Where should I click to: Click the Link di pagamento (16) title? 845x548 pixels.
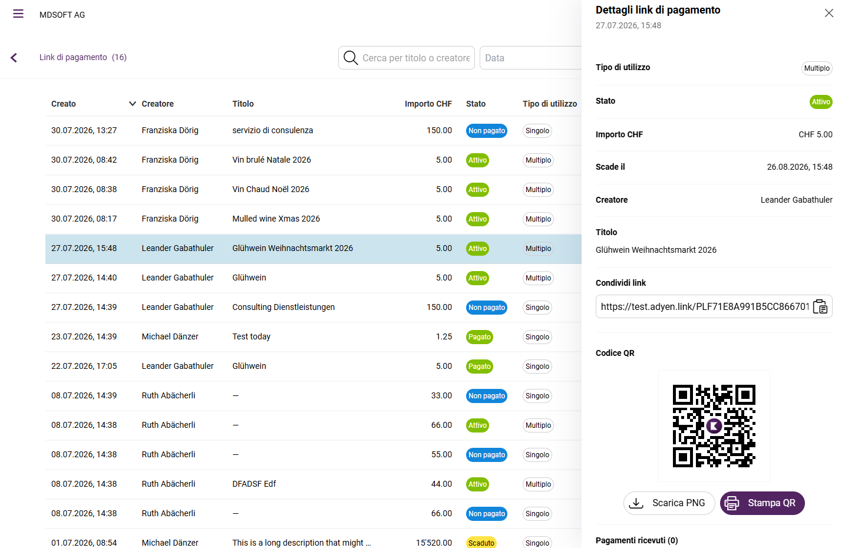(x=83, y=57)
